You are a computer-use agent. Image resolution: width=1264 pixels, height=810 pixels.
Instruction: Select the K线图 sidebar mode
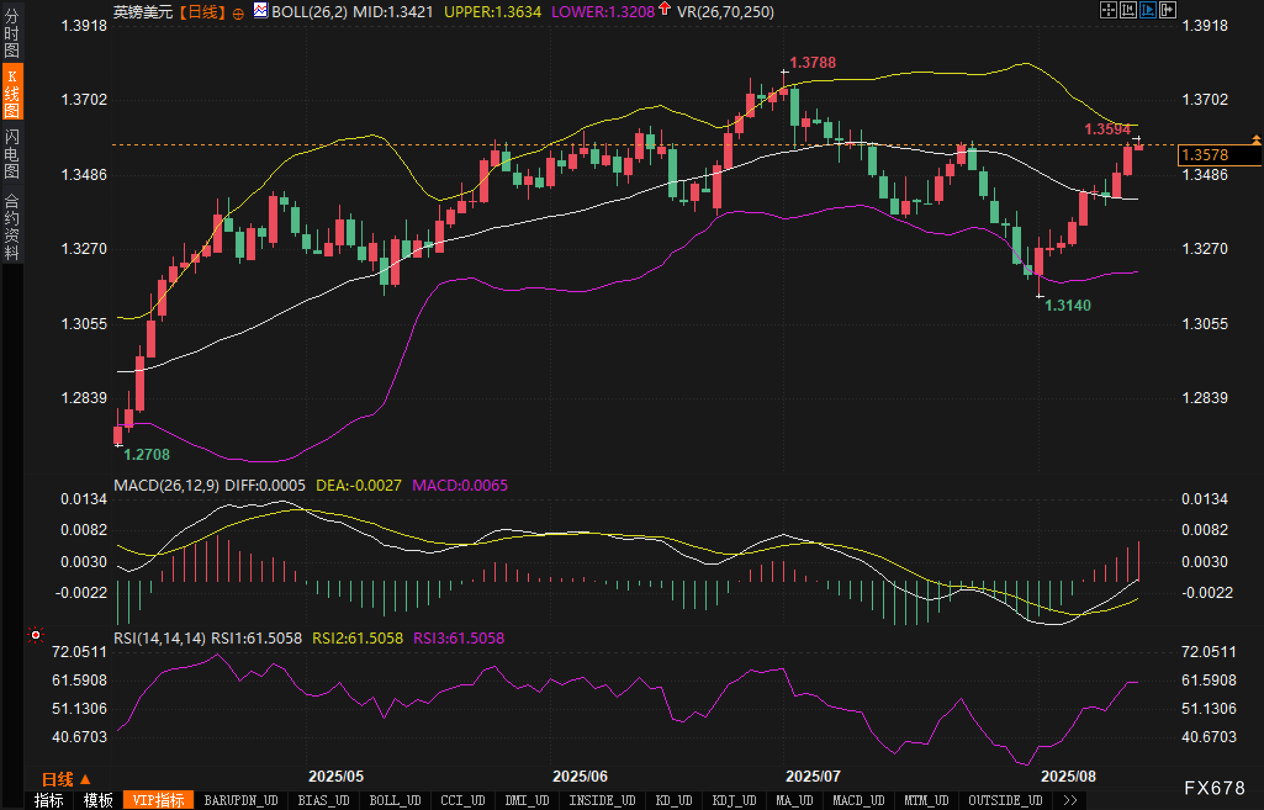[12, 93]
